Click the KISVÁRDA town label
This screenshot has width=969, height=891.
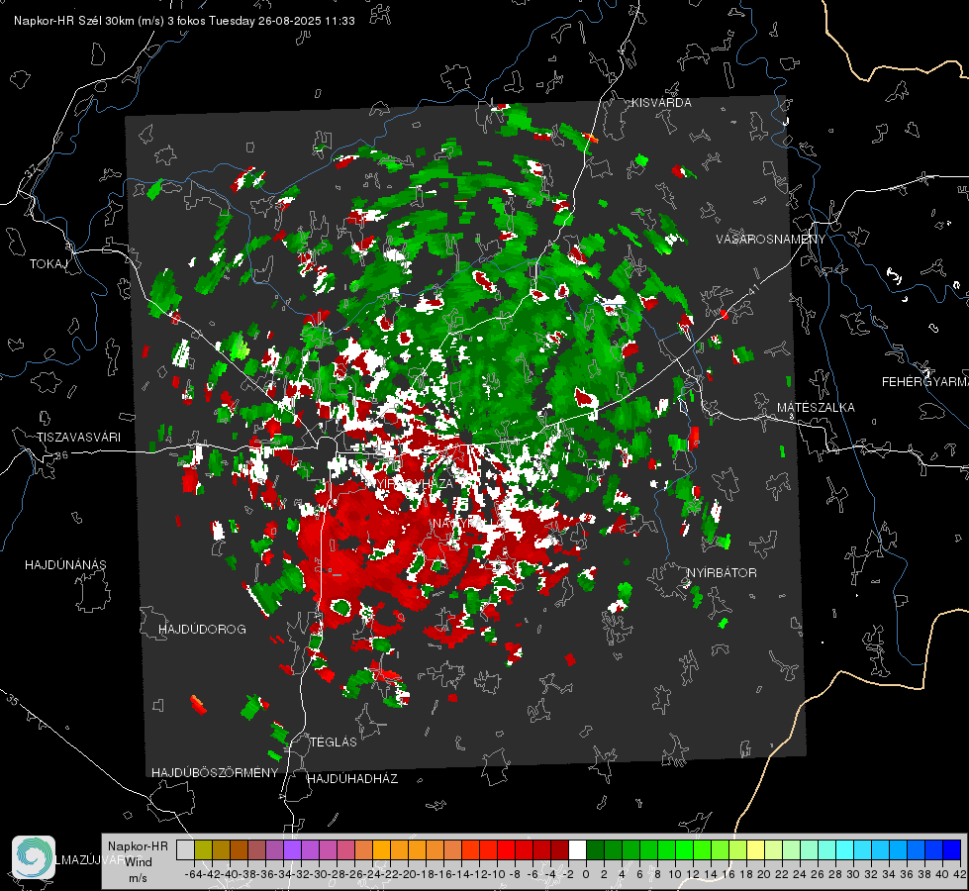(x=661, y=103)
